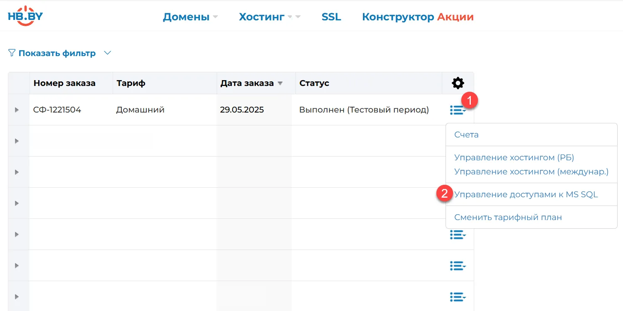
Task: Expand the second table row triangle
Action: (18, 141)
